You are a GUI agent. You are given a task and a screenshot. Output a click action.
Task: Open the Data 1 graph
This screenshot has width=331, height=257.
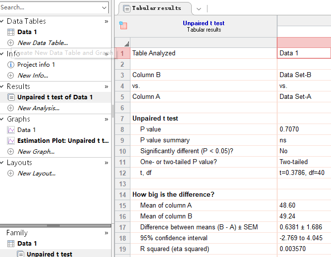point(26,130)
